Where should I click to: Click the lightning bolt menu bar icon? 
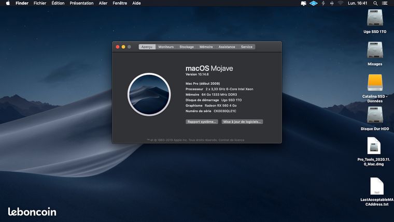click(323, 3)
